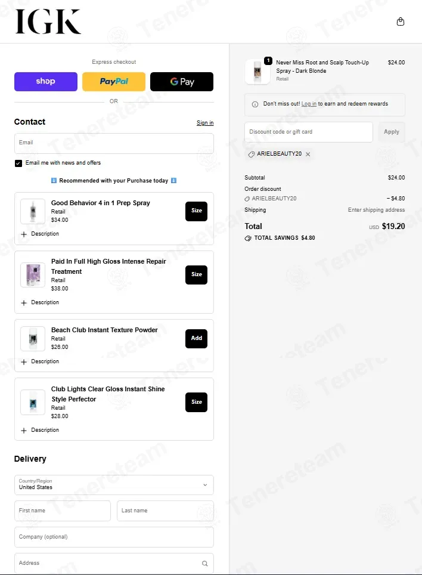Add Beach Club Instant Texture Powder
This screenshot has height=575, width=422.
pyautogui.click(x=196, y=338)
